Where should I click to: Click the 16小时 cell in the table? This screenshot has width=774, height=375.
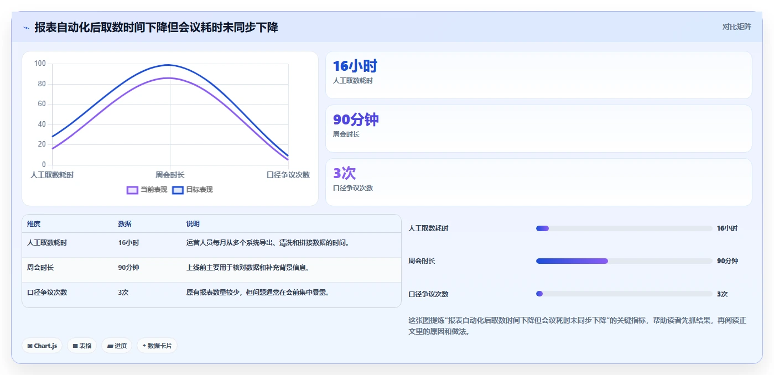point(128,243)
